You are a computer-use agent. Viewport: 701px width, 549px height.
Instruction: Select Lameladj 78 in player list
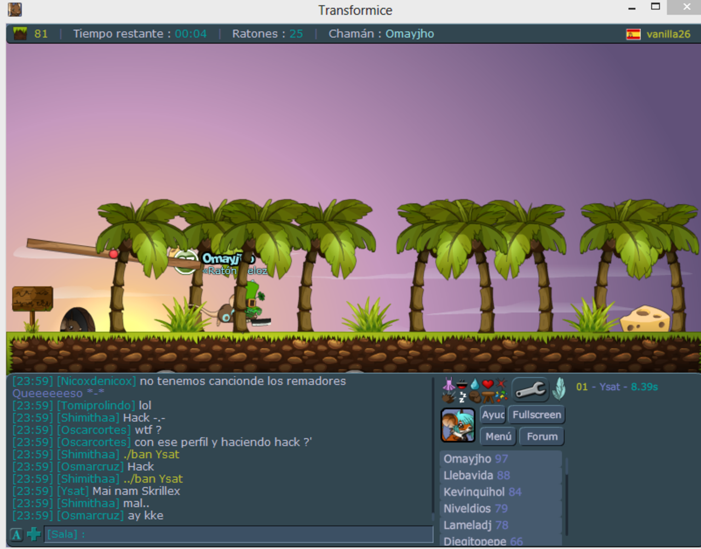pyautogui.click(x=501, y=525)
